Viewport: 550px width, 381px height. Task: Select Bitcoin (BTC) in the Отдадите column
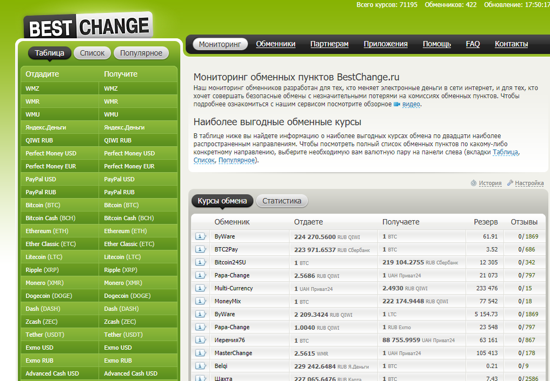pyautogui.click(x=59, y=205)
